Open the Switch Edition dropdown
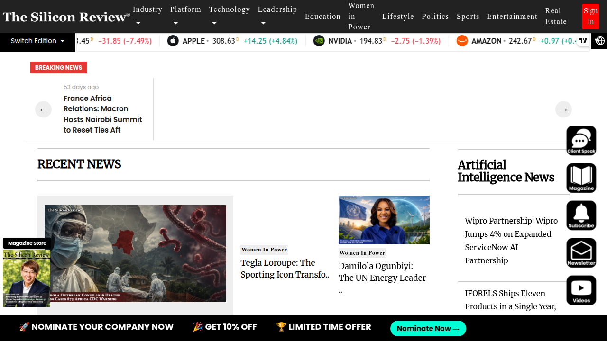 pyautogui.click(x=38, y=41)
